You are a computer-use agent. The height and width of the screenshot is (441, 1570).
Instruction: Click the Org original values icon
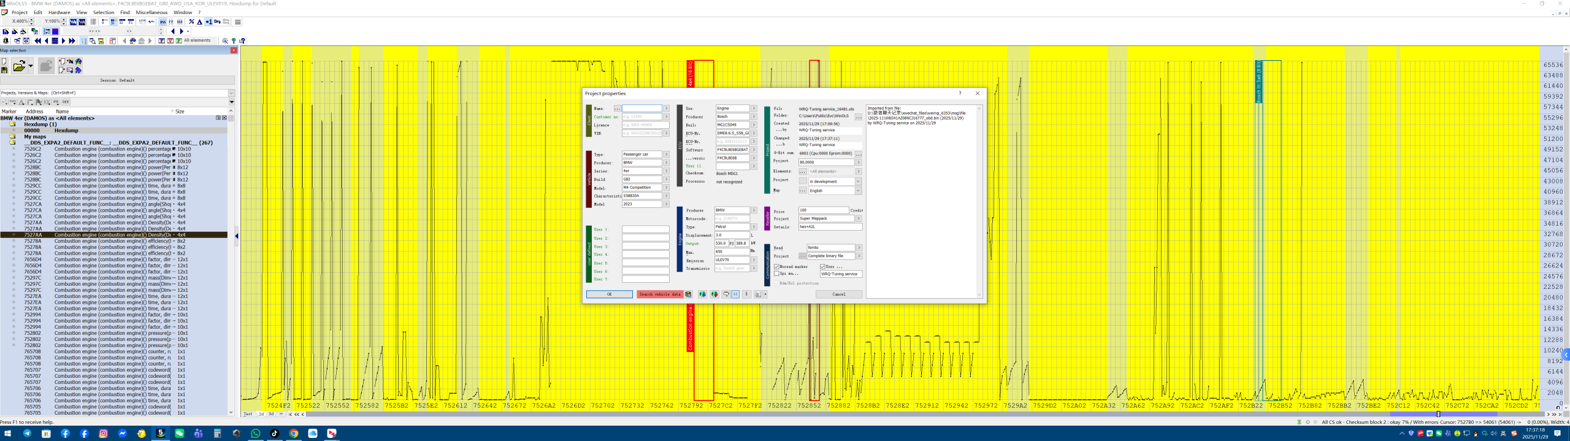tap(217, 22)
